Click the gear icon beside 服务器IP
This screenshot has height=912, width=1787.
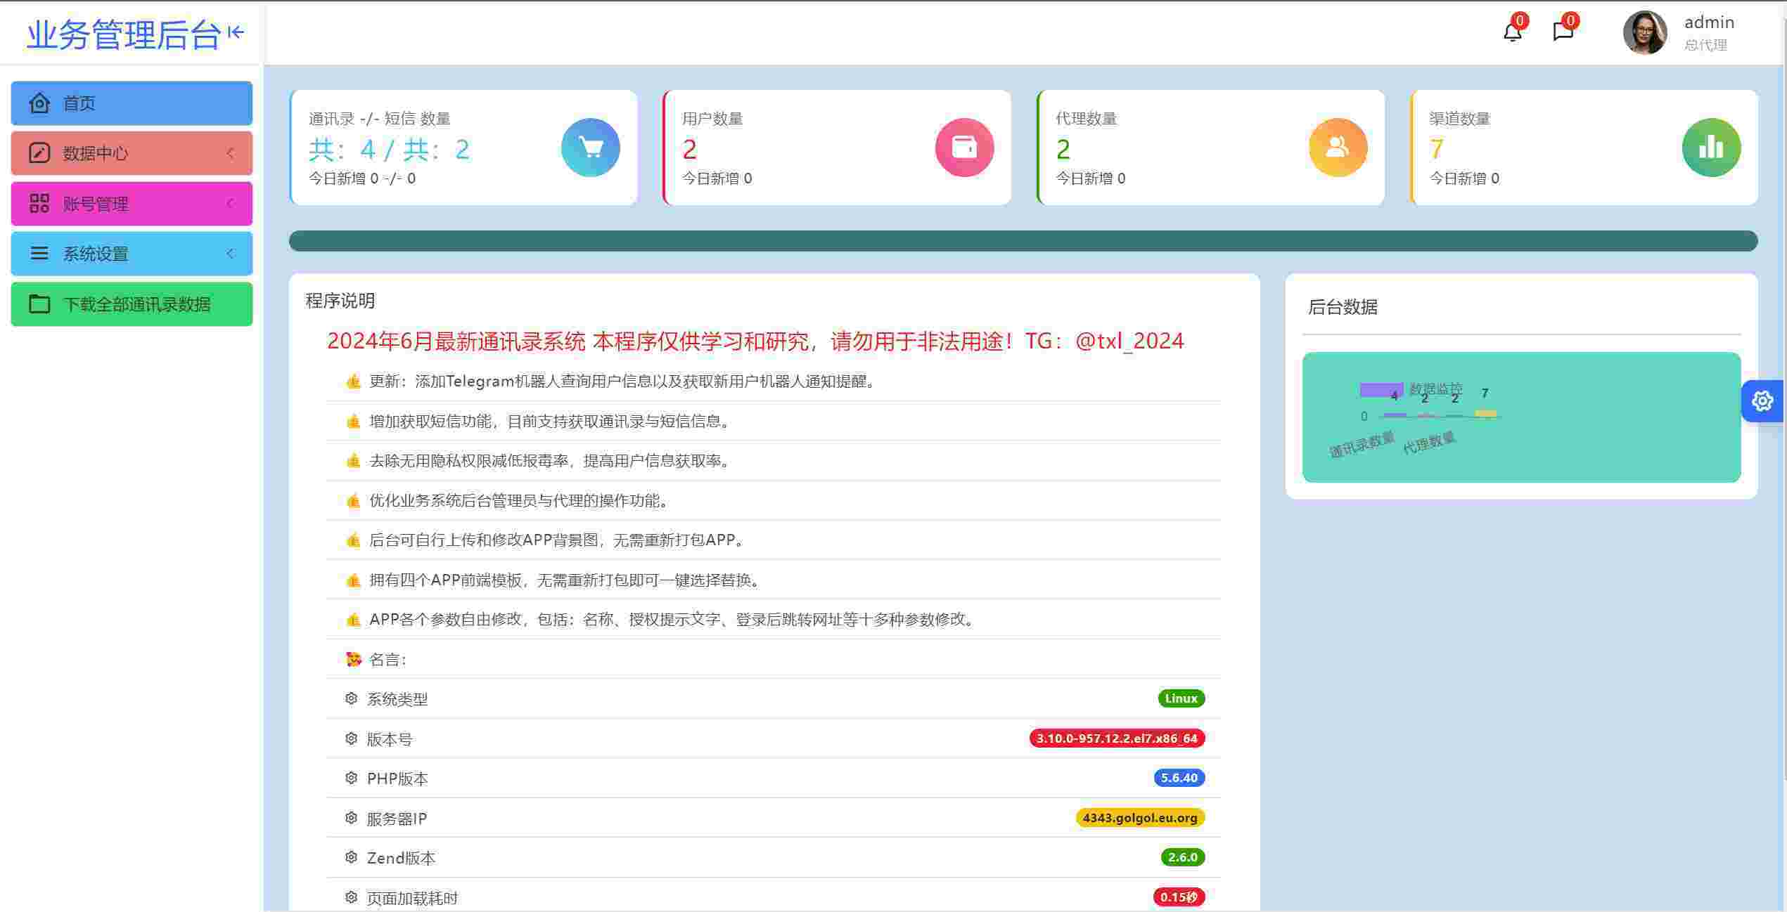[351, 818]
